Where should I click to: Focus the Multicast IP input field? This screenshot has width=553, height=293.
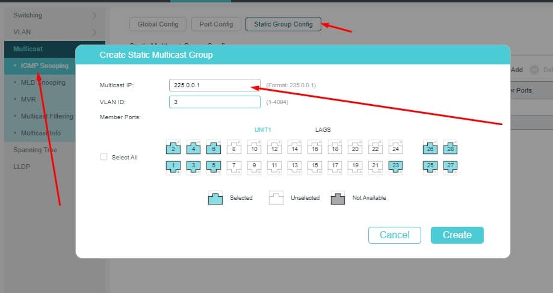click(x=215, y=85)
